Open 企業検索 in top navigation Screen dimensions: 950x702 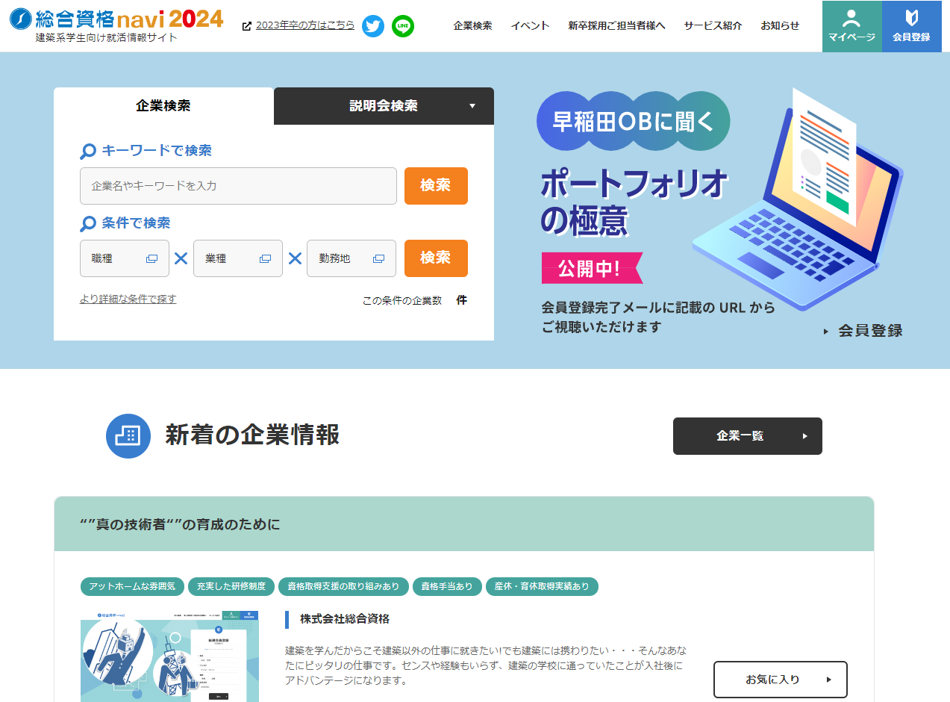[472, 25]
